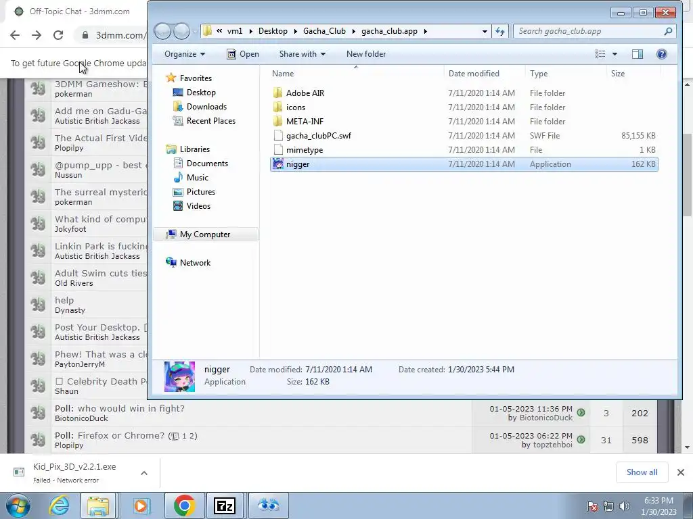
Task: Go to Desktop under Favorites
Action: click(201, 93)
